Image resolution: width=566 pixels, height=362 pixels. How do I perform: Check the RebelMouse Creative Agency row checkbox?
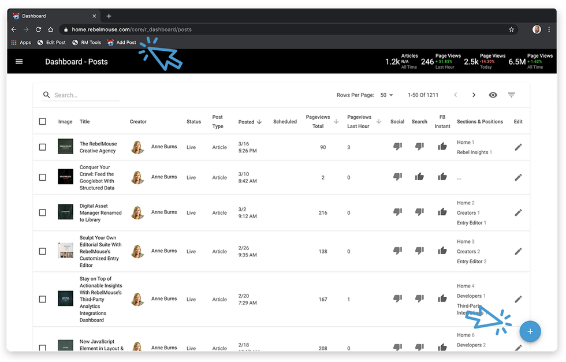[43, 147]
